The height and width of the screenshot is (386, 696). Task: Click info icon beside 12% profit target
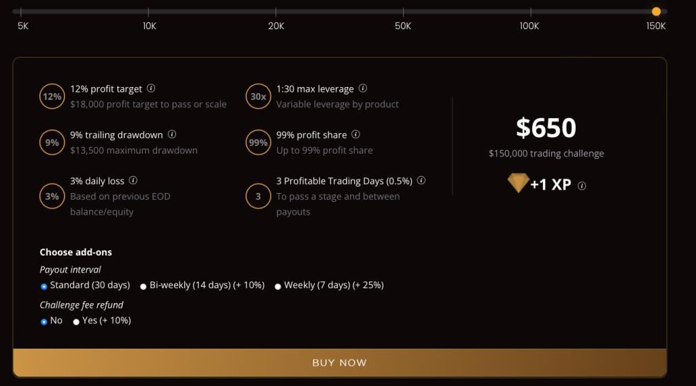coord(152,88)
